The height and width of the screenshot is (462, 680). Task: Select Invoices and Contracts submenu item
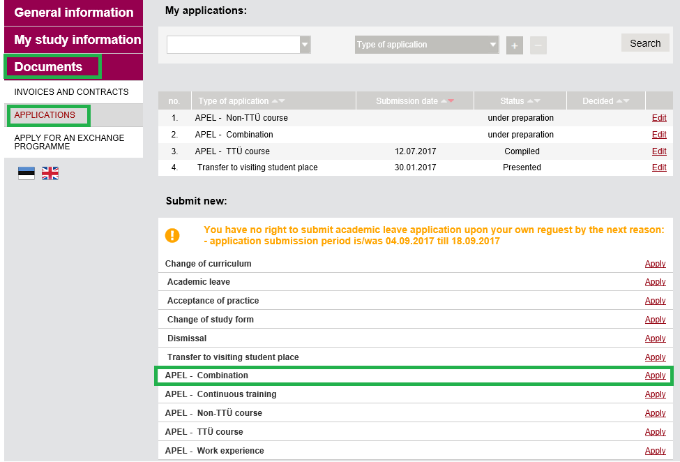tap(72, 92)
